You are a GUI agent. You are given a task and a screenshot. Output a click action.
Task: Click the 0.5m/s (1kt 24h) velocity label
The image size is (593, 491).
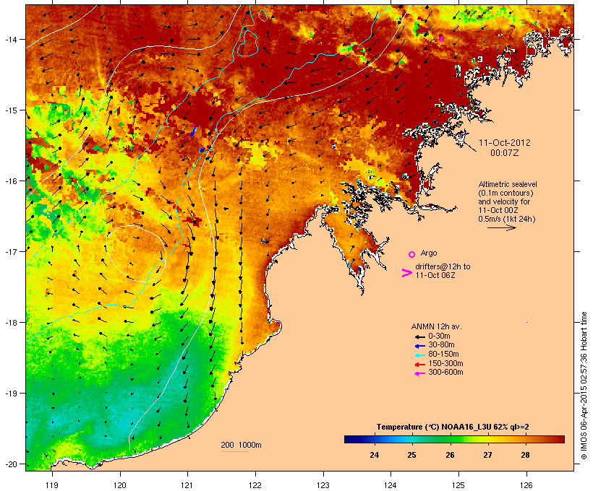click(507, 219)
